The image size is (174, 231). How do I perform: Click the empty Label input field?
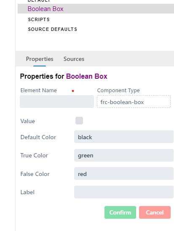click(x=124, y=192)
